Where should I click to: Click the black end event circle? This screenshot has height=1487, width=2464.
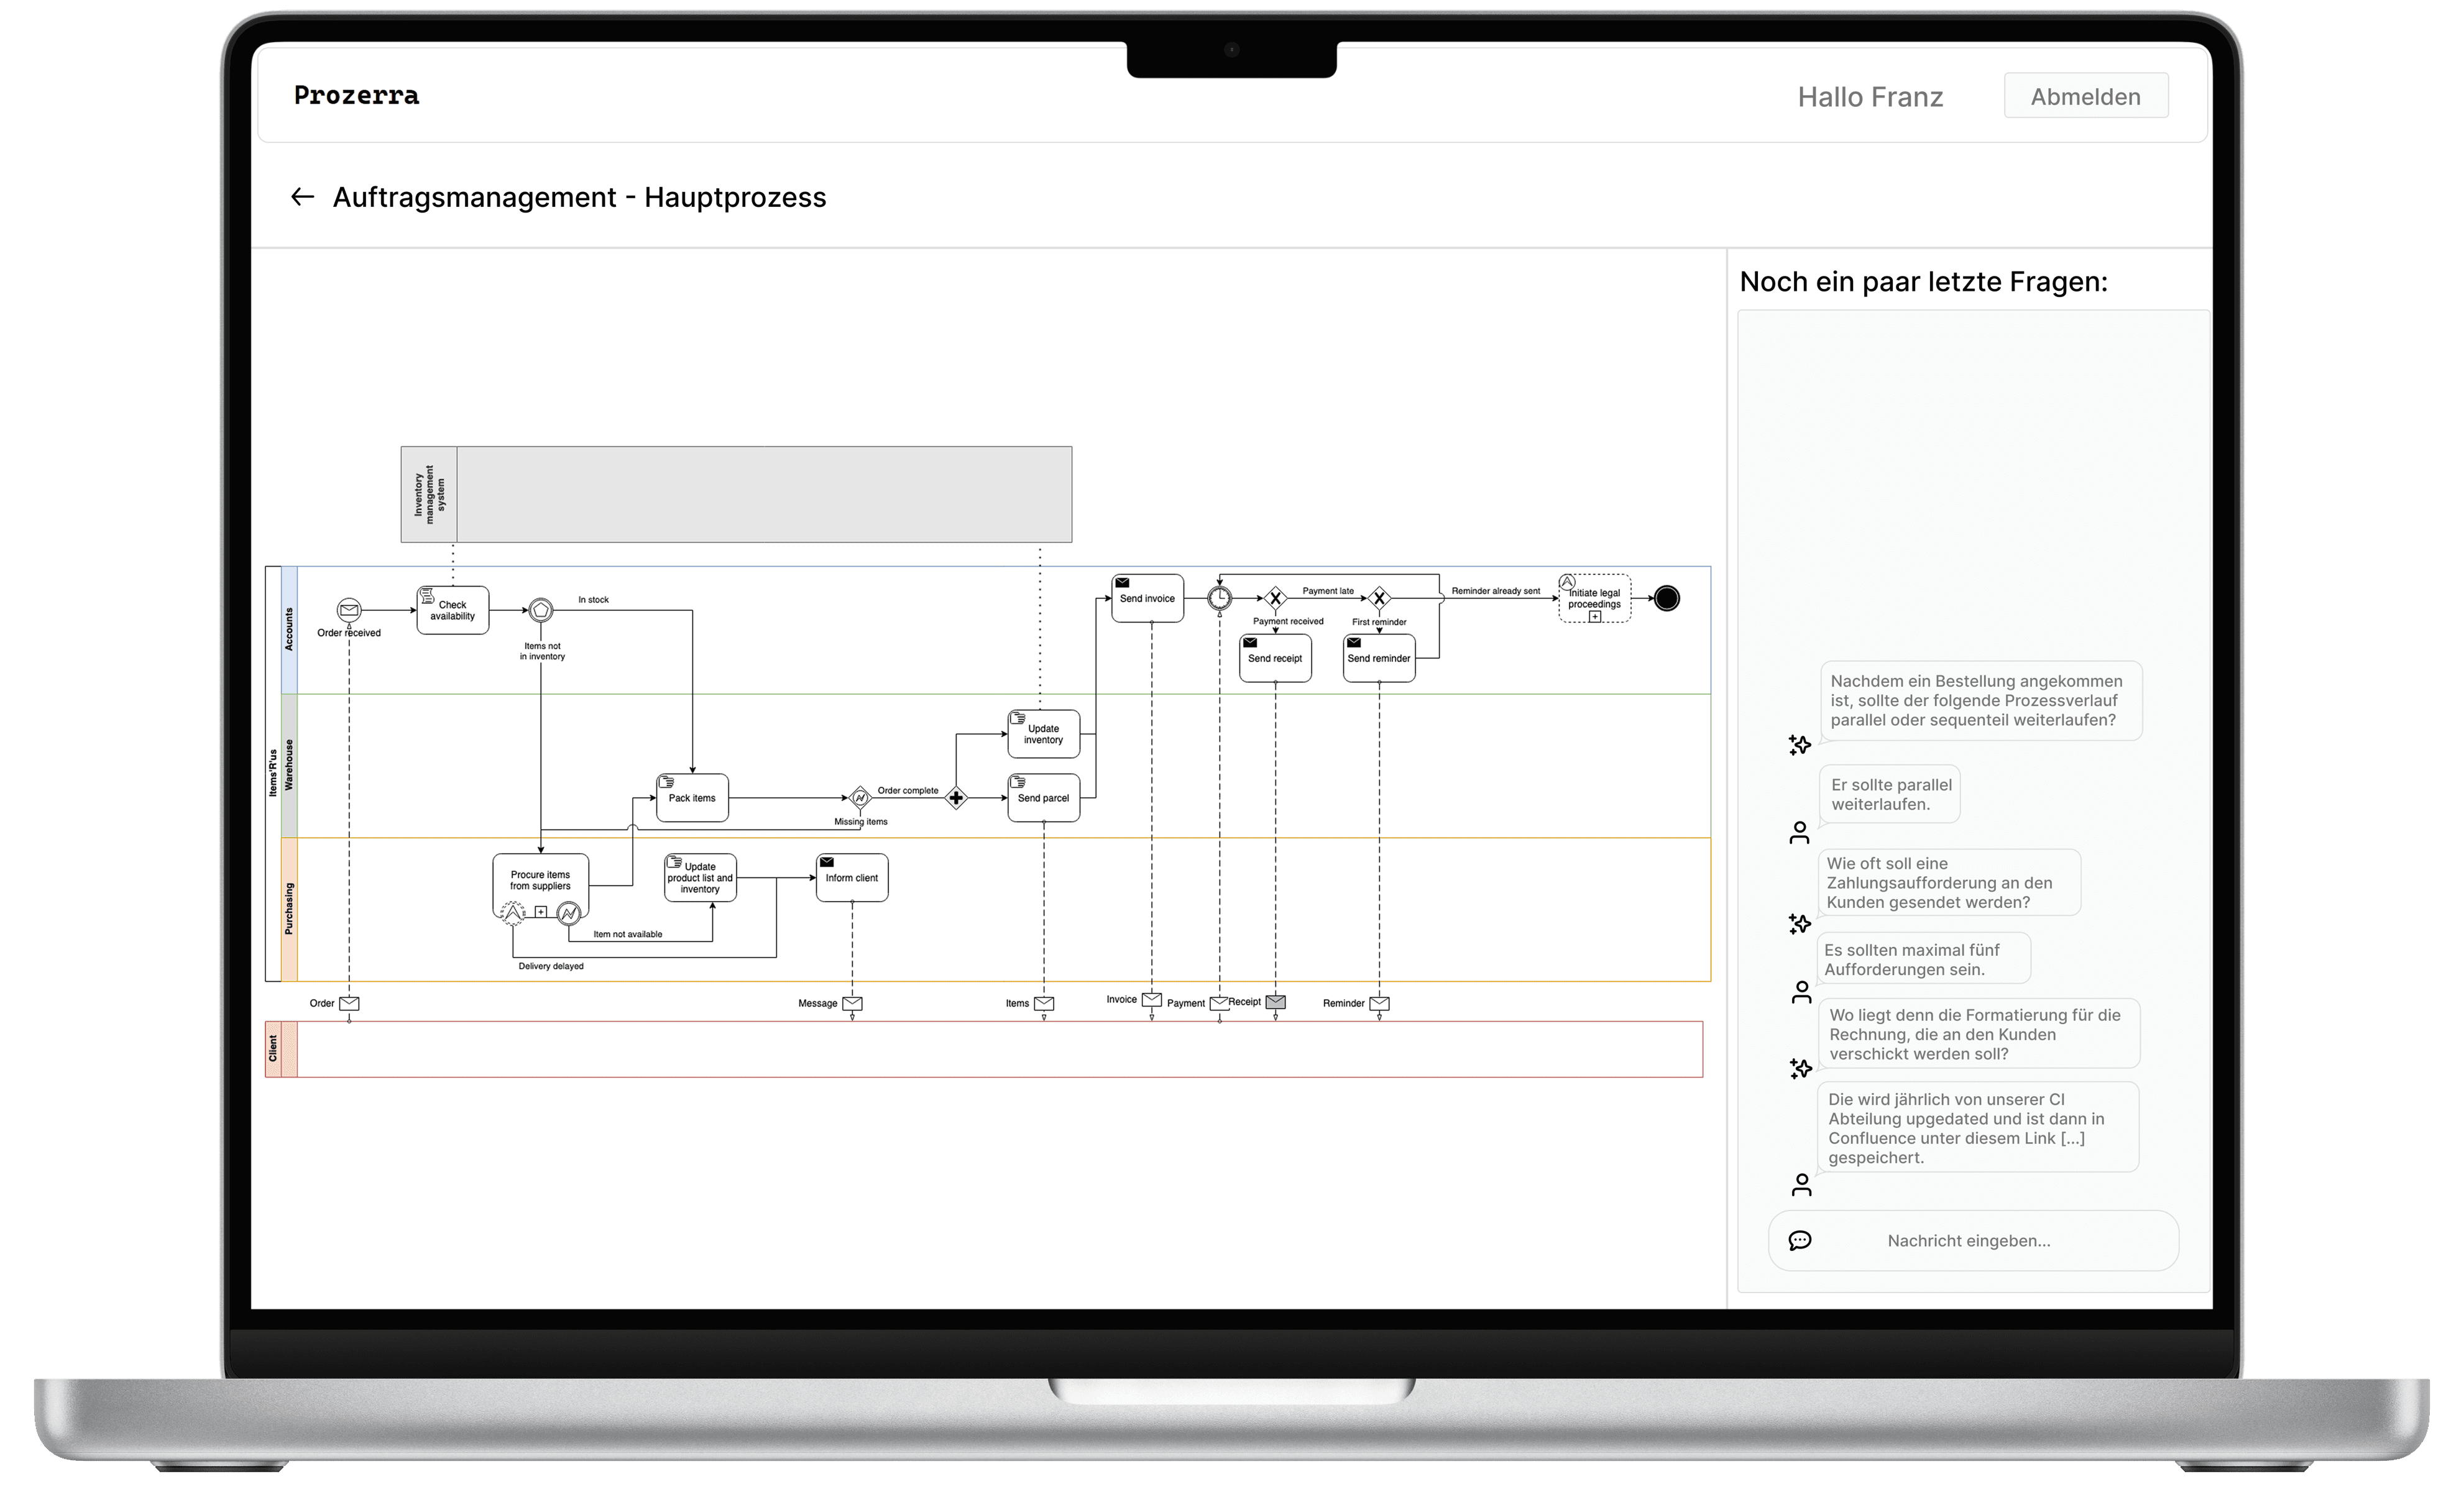click(x=1666, y=598)
